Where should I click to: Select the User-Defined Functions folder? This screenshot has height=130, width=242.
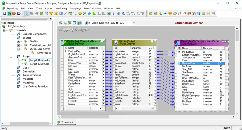[x=36, y=87]
